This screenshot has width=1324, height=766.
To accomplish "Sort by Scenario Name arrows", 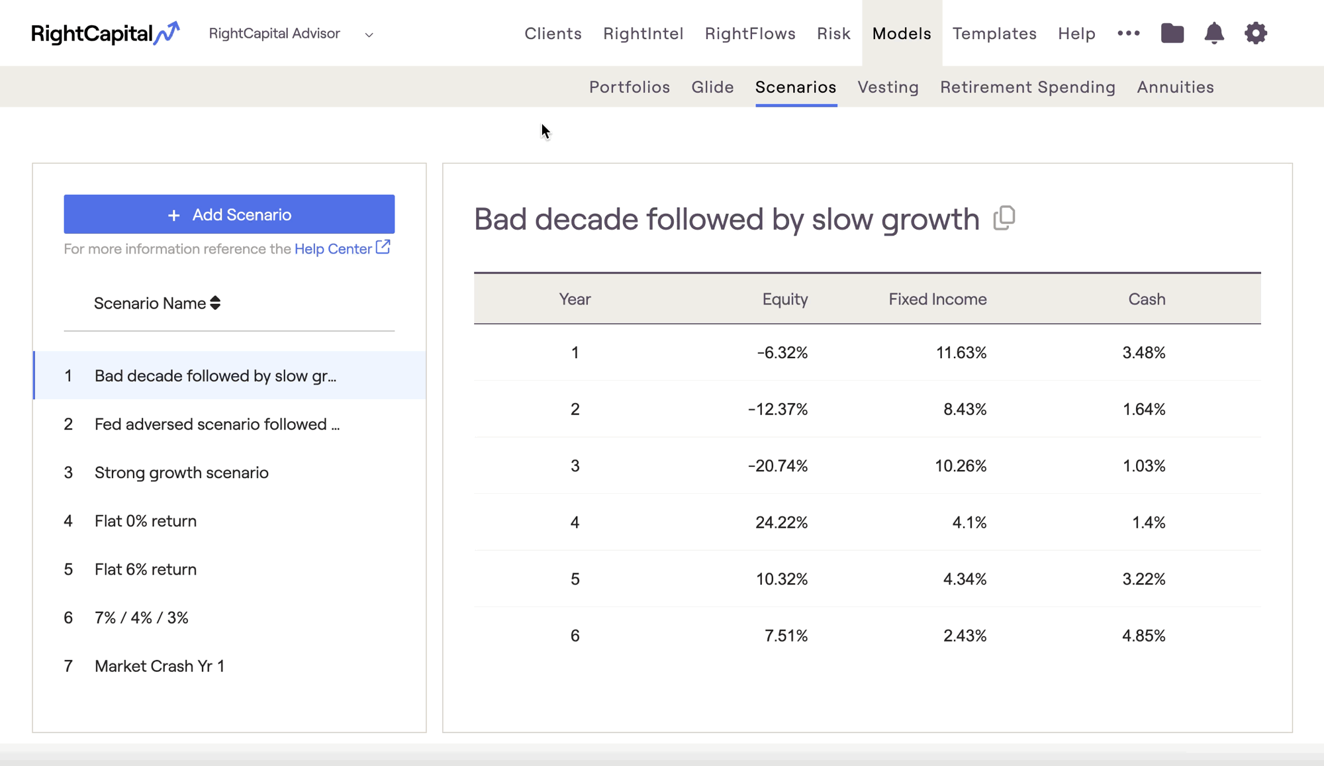I will [215, 303].
